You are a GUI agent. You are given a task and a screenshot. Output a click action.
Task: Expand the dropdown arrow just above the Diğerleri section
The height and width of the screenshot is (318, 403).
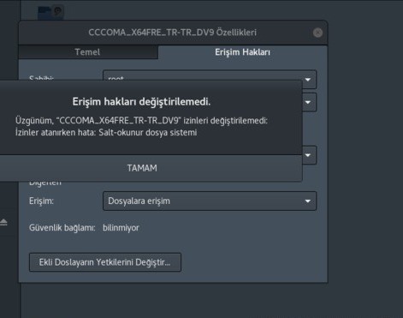point(309,155)
